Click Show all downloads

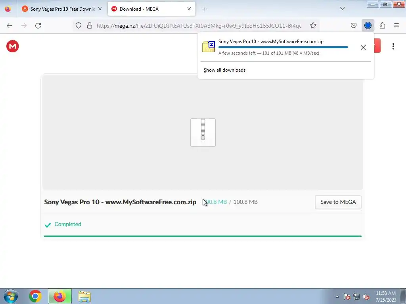click(224, 70)
